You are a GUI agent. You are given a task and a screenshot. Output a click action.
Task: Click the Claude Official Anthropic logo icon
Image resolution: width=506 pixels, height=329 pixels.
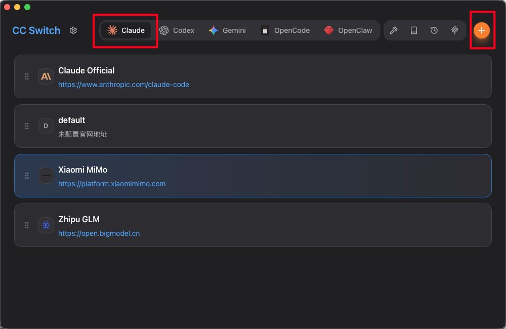46,76
